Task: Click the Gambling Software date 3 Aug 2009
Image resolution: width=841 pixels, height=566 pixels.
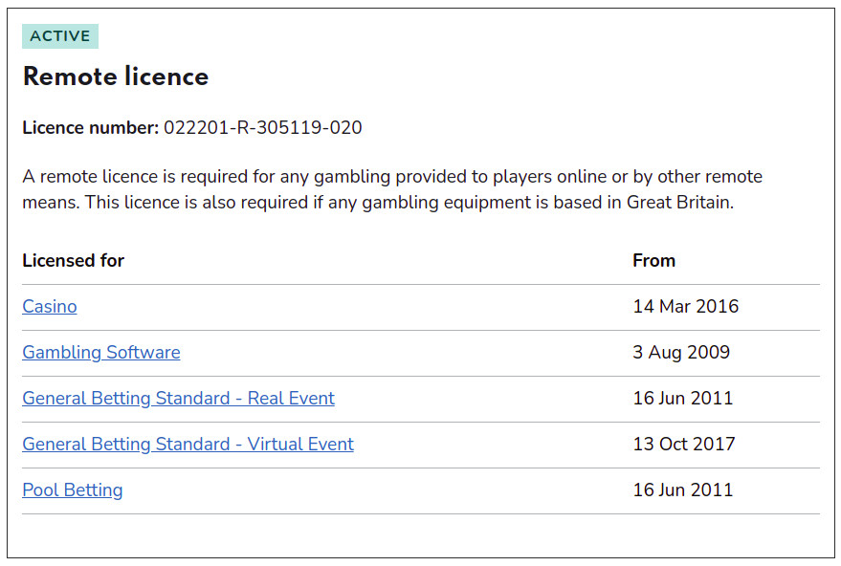Action: [681, 353]
